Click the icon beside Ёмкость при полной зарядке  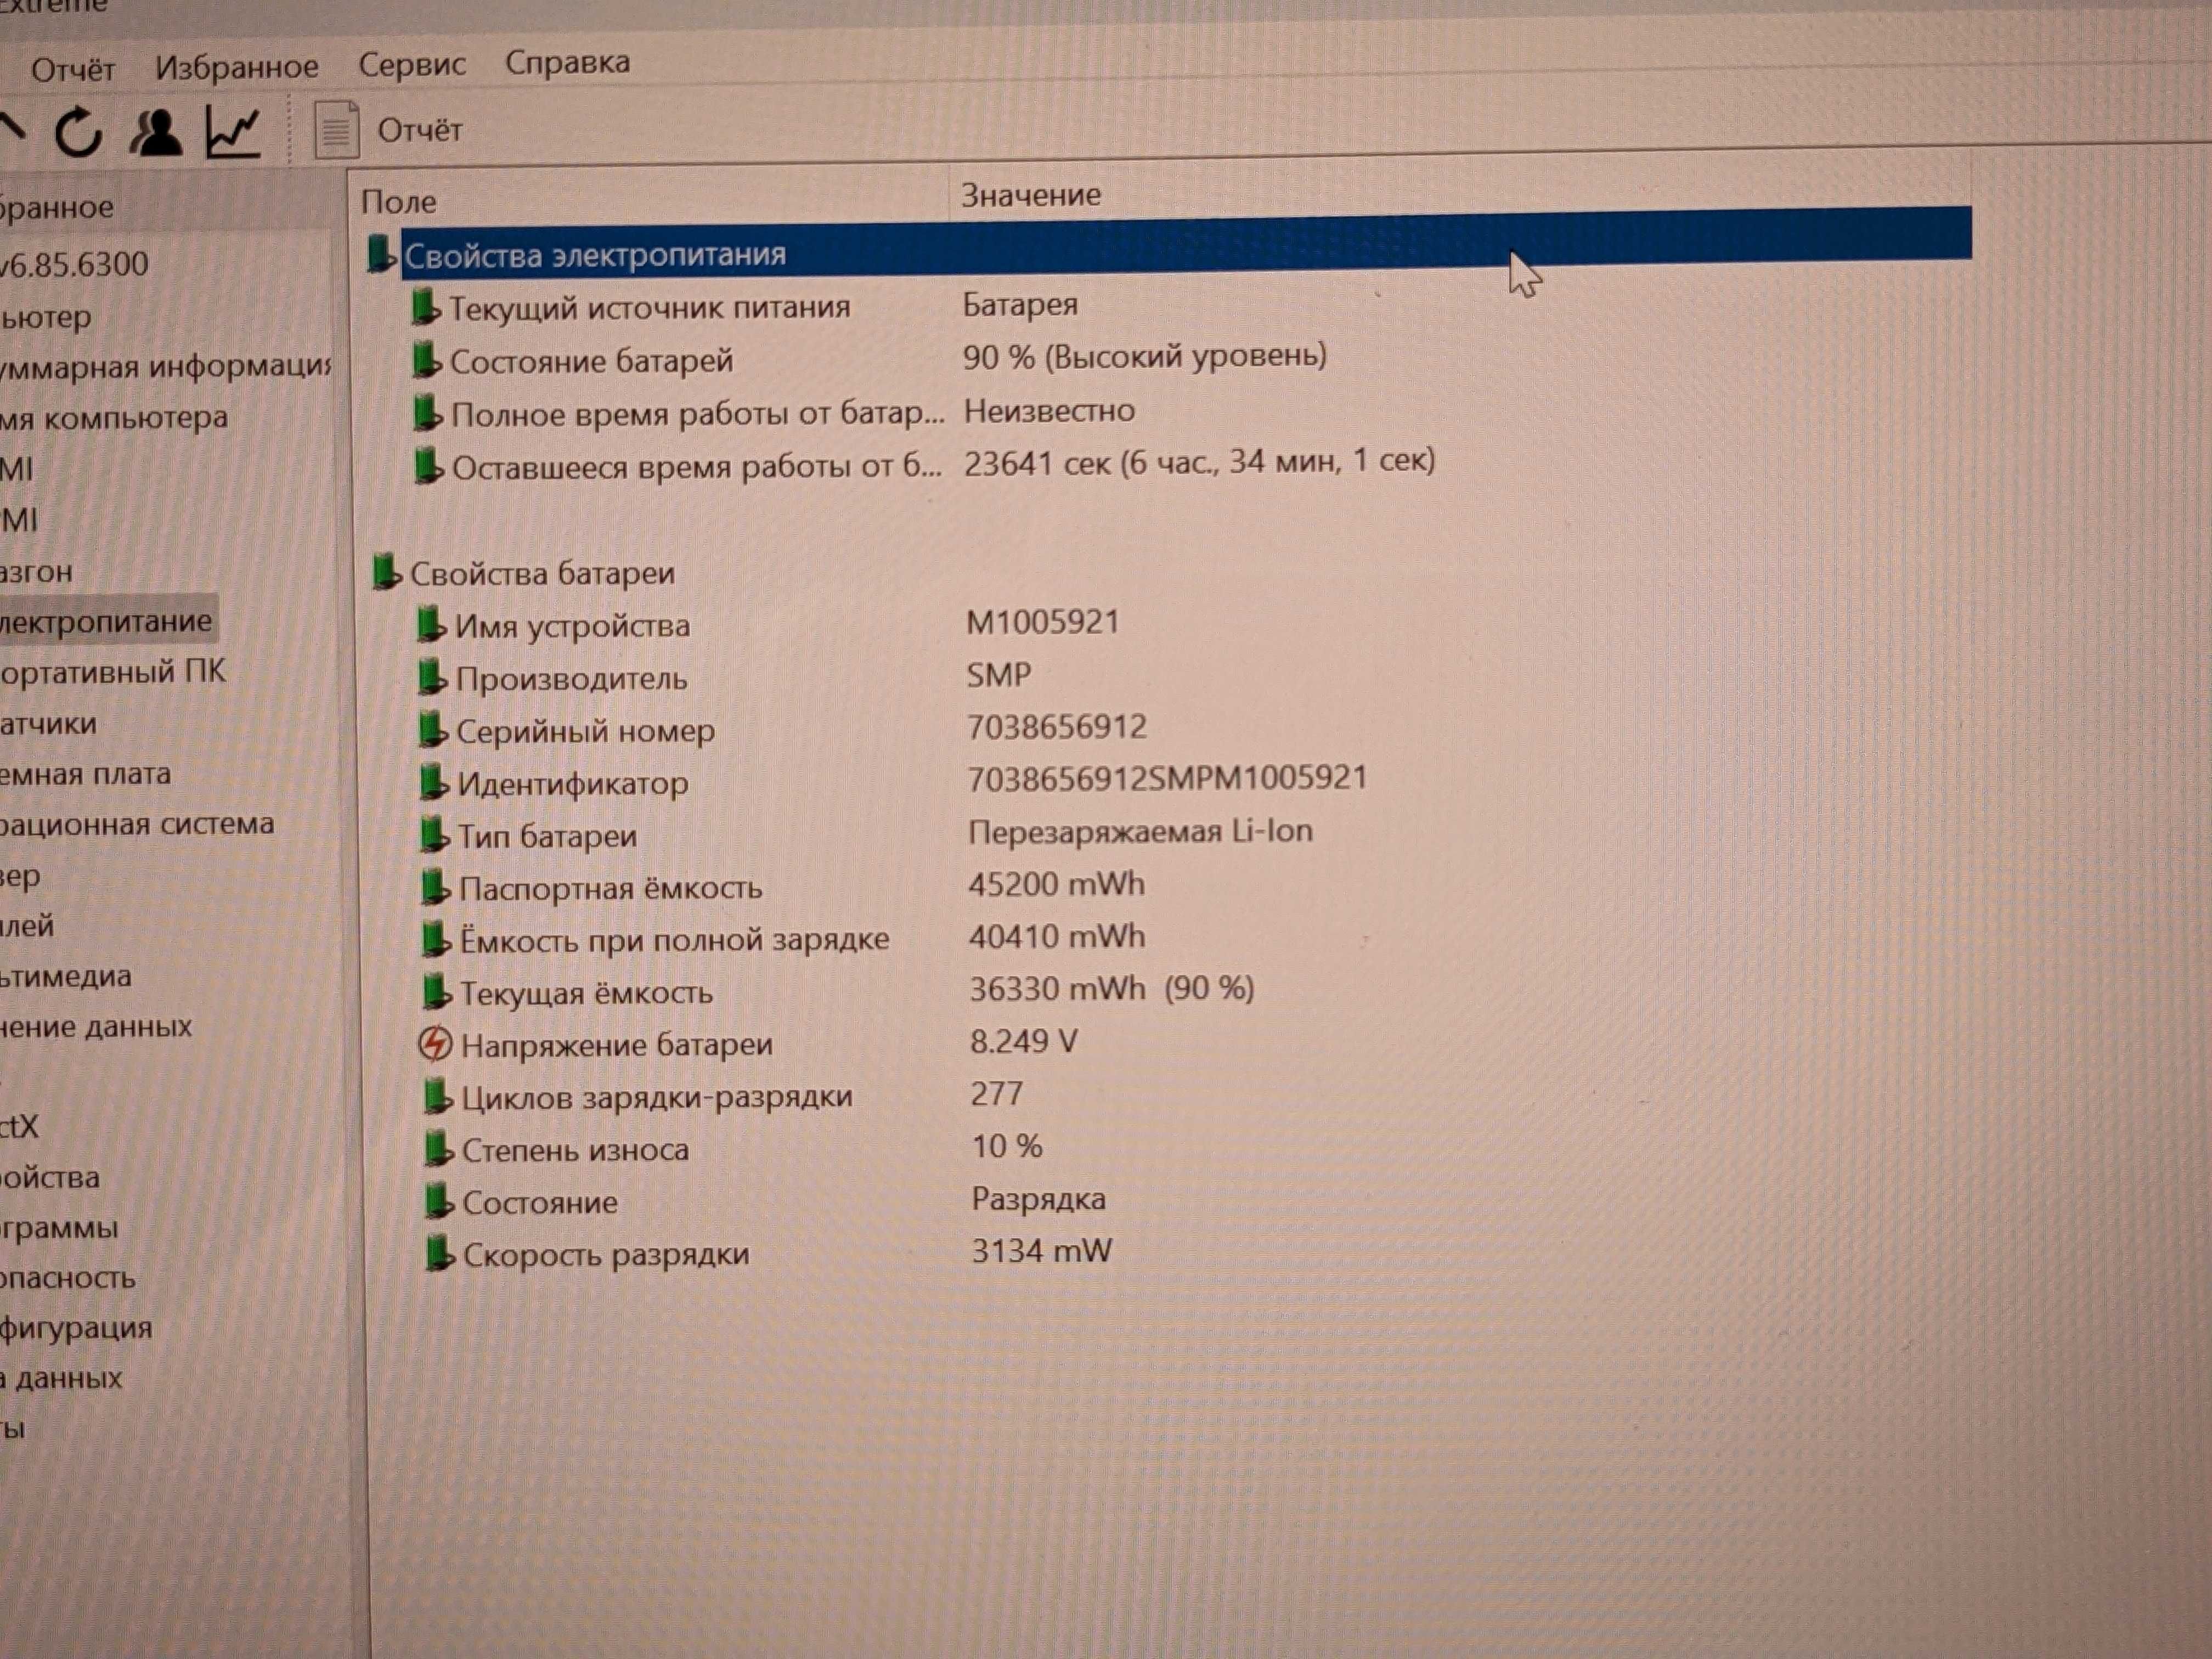coord(436,940)
